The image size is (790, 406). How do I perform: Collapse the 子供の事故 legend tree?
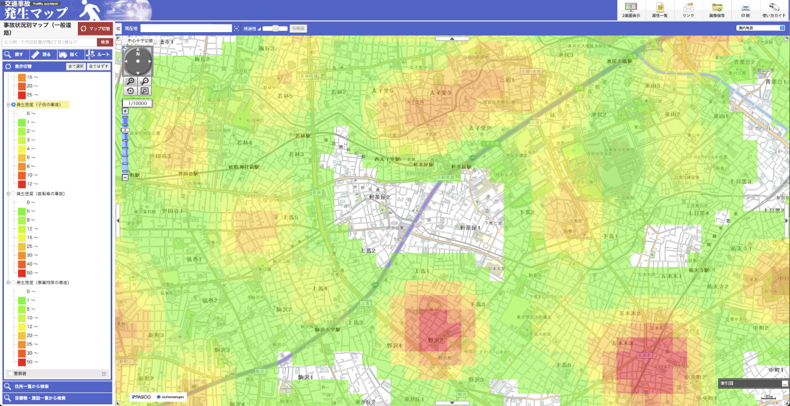coord(8,104)
